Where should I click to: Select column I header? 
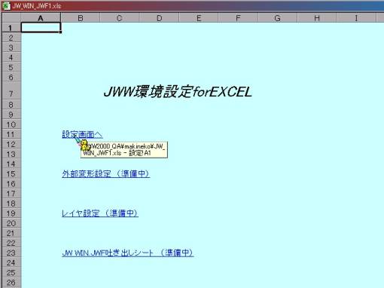pyautogui.click(x=356, y=18)
